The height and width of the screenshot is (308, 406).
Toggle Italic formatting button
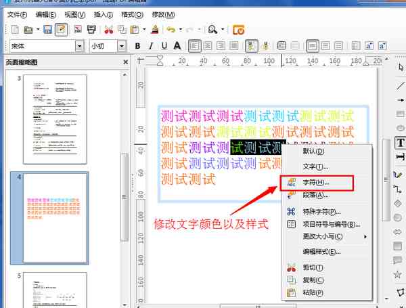(151, 46)
